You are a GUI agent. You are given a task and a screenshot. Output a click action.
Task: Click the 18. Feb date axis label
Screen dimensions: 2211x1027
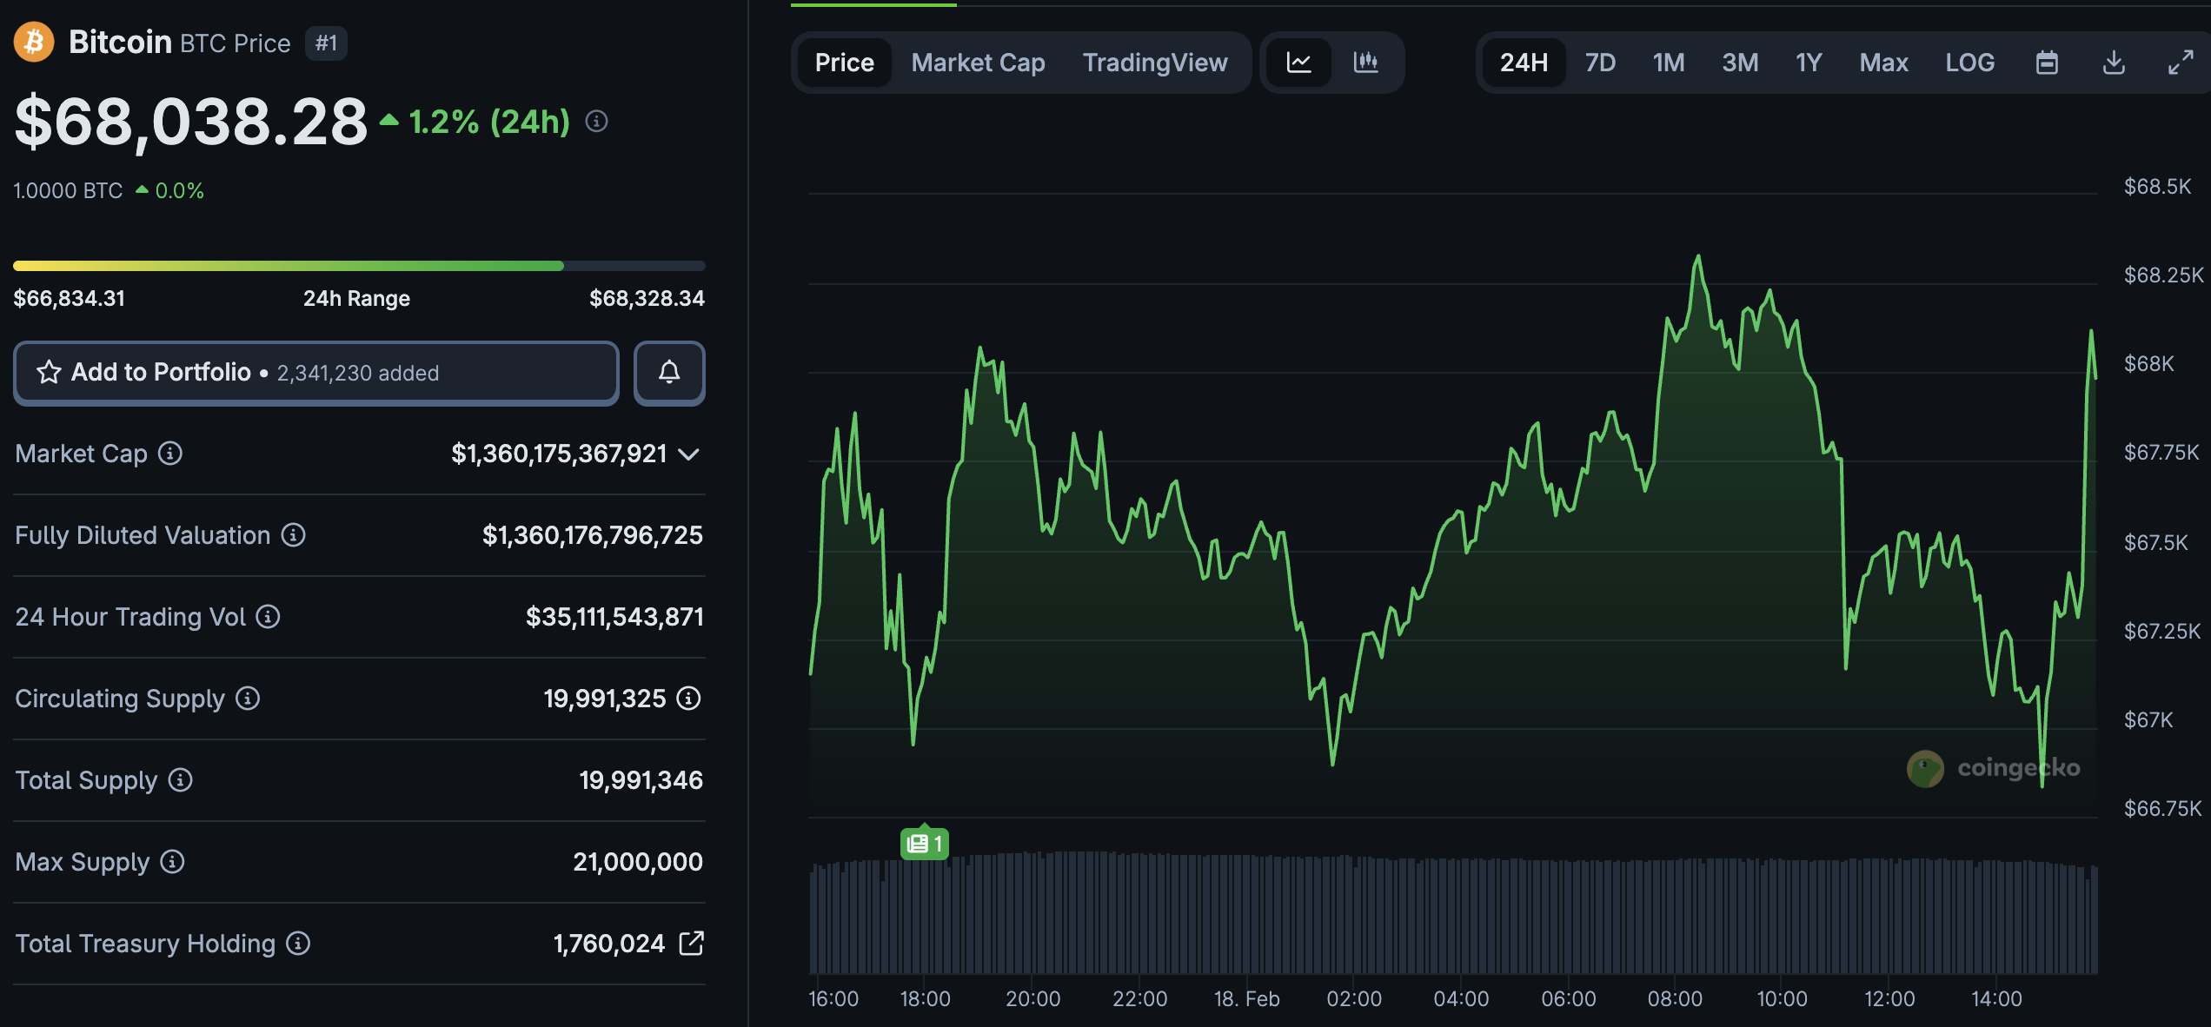1246,999
